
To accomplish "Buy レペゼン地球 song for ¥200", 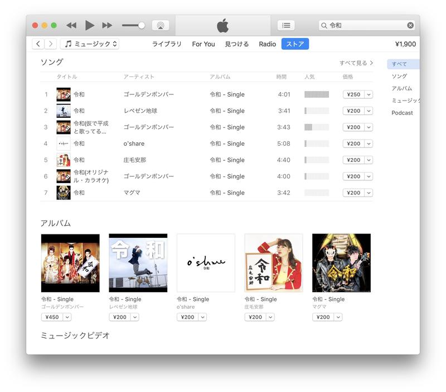I will [353, 111].
